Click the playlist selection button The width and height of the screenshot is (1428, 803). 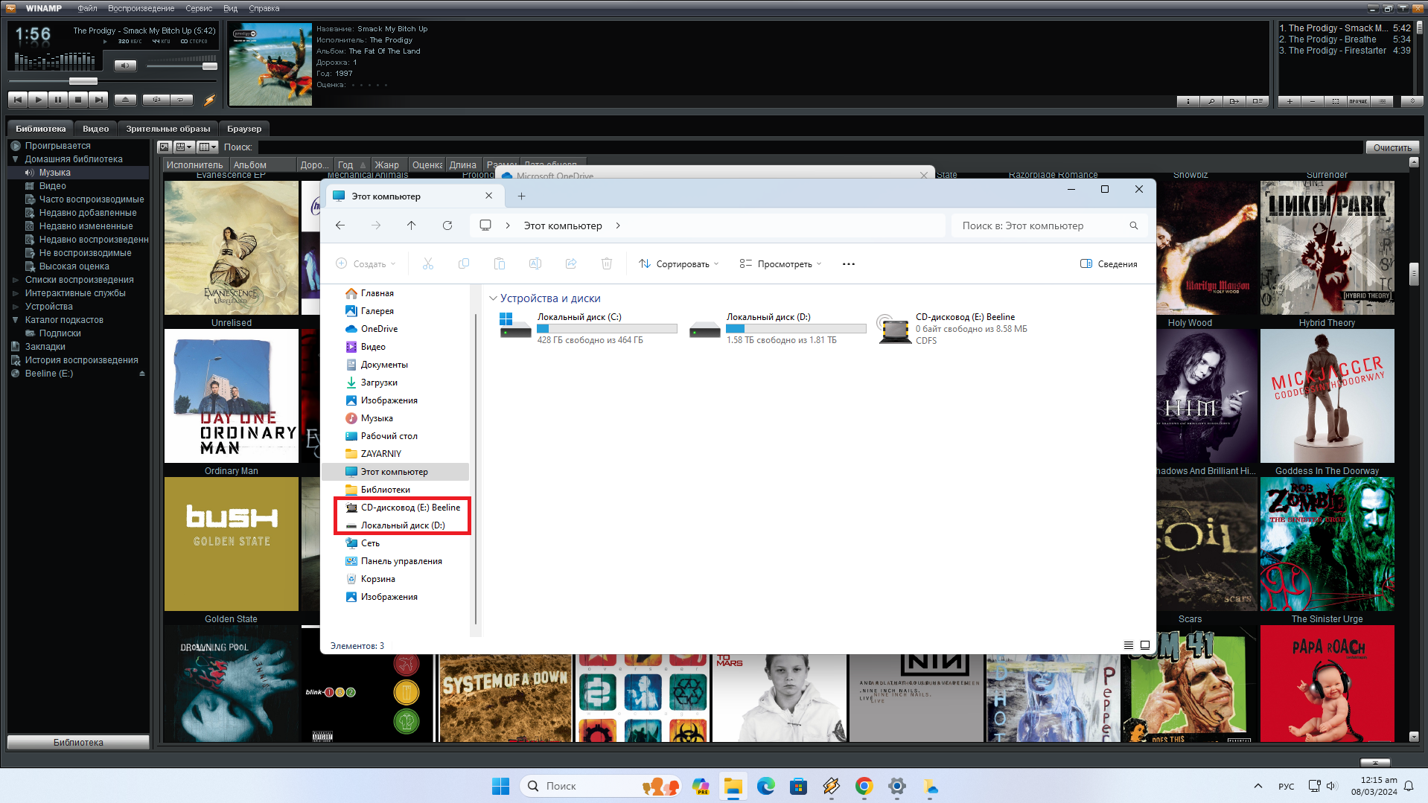pos(1336,101)
